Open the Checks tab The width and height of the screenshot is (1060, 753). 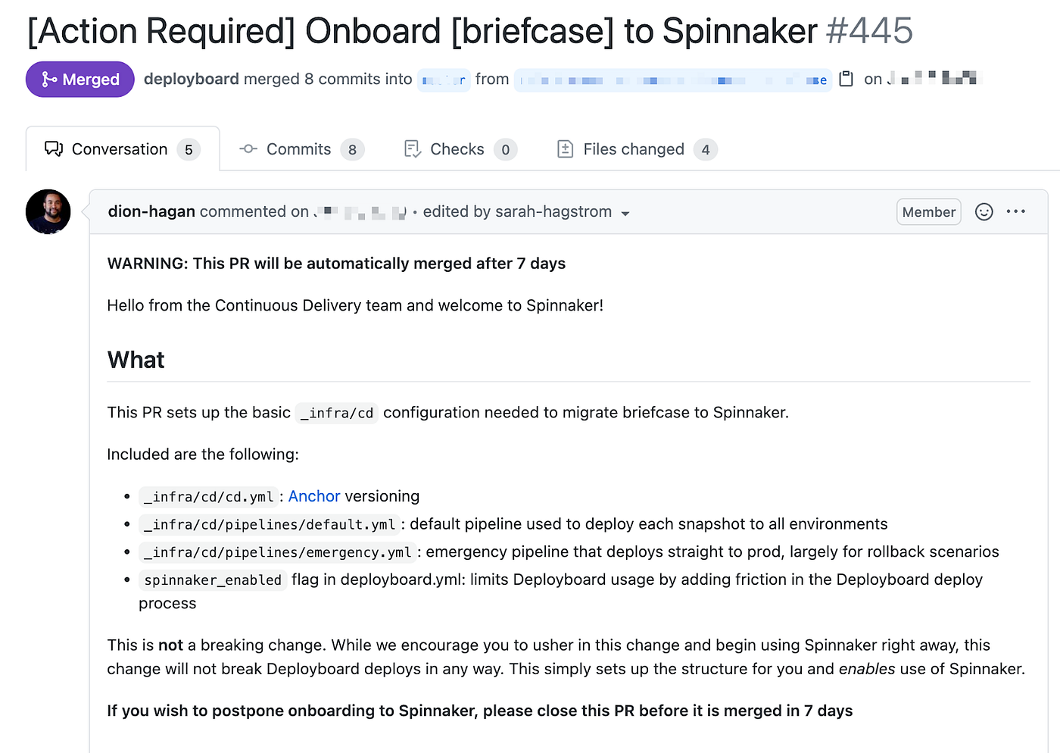[460, 149]
